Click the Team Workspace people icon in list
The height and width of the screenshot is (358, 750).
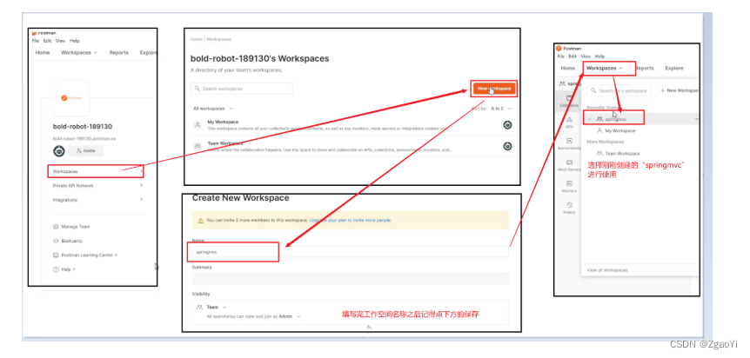click(x=197, y=146)
